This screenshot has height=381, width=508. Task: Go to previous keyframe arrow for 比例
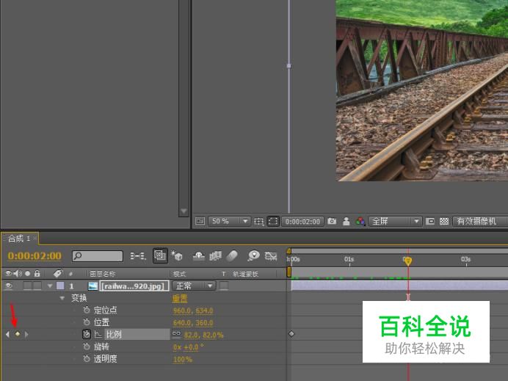tap(8, 334)
